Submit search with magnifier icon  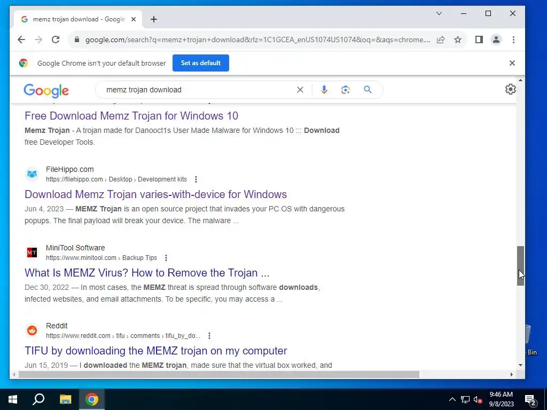click(368, 90)
